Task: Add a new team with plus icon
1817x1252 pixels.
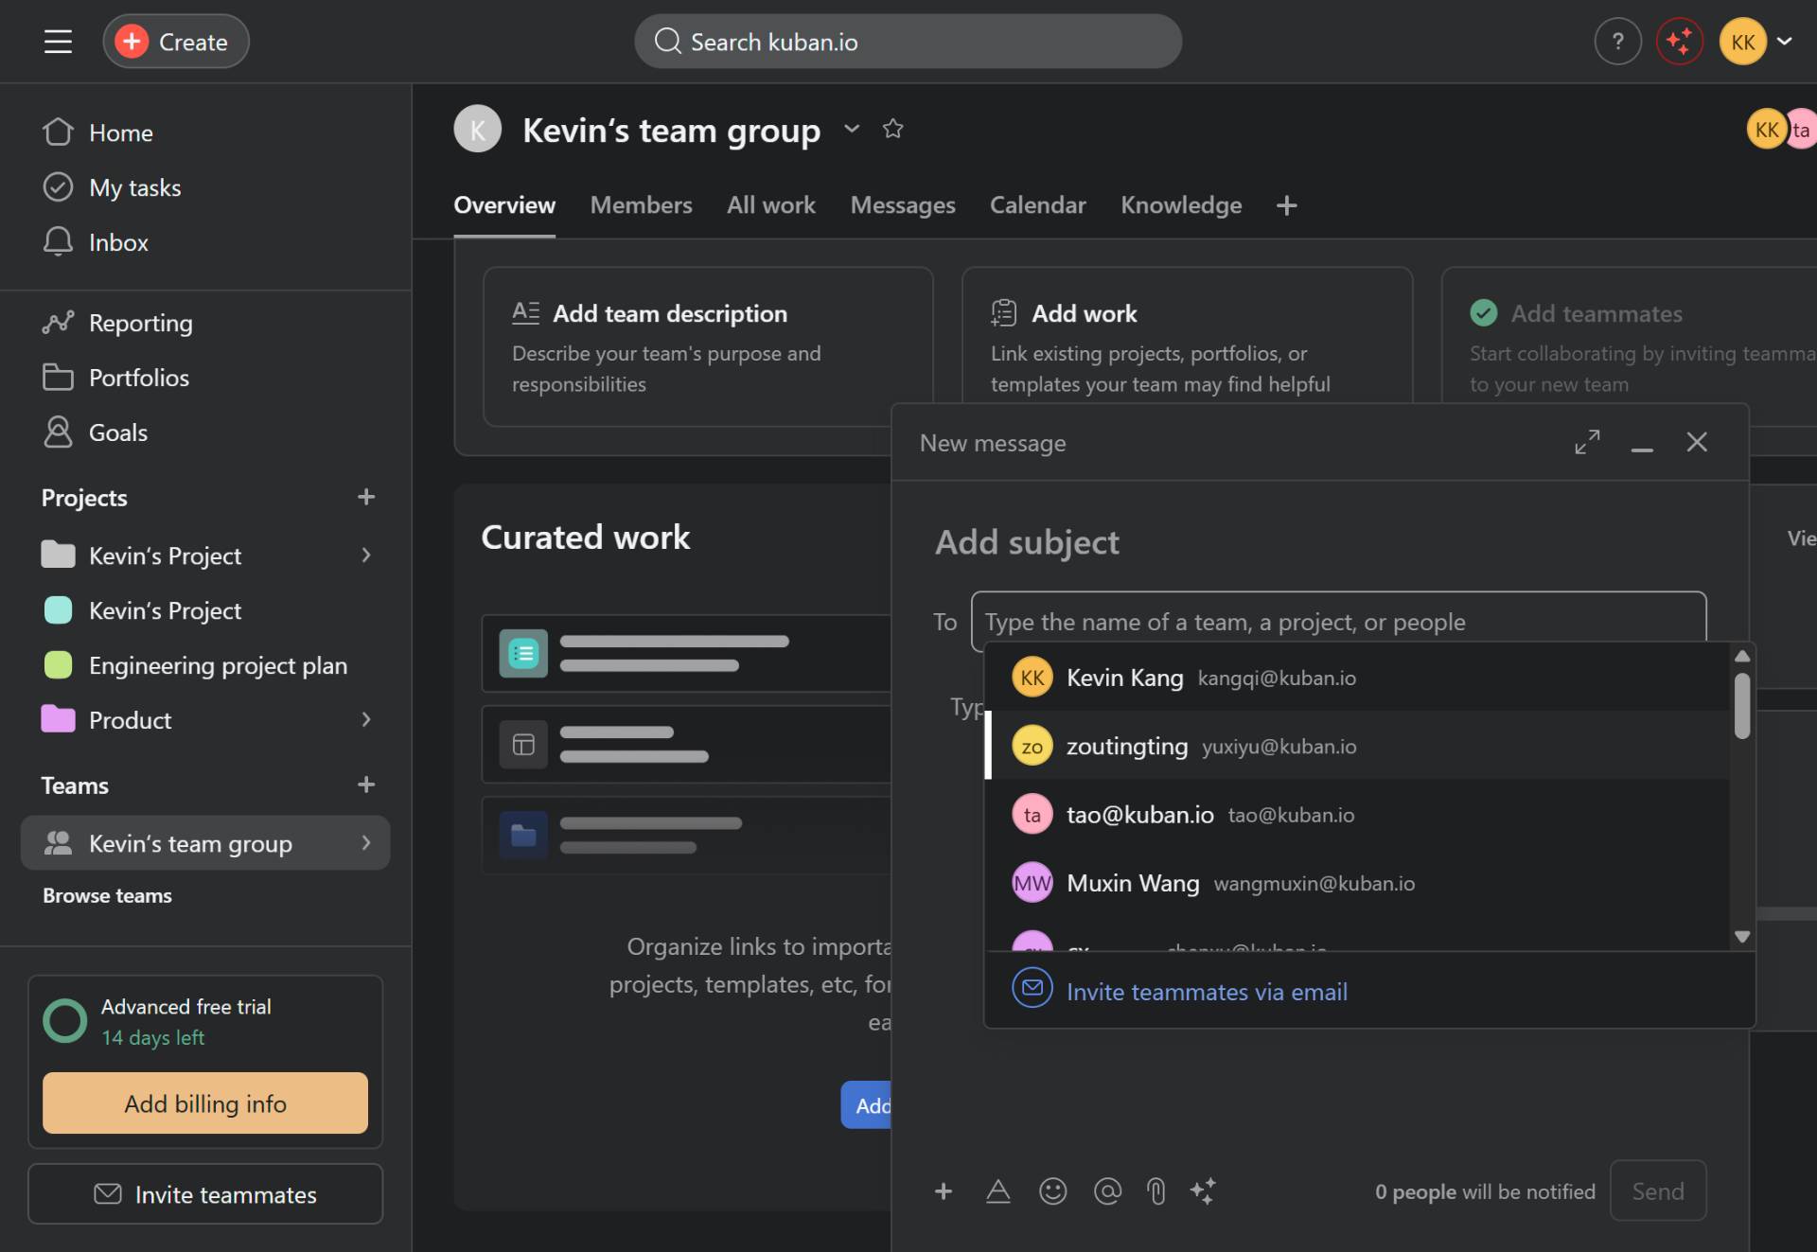Action: 366,785
